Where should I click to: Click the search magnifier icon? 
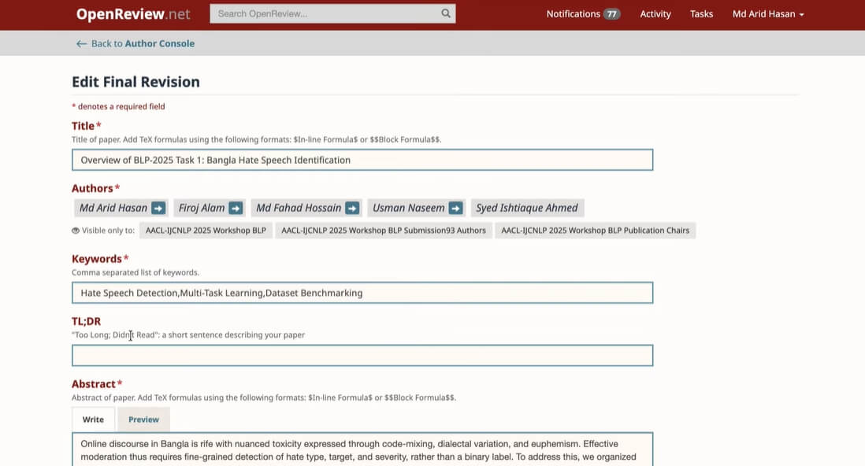click(x=446, y=14)
